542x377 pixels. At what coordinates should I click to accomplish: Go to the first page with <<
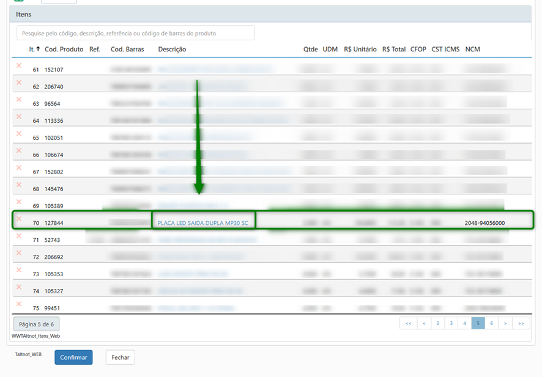[x=408, y=323]
